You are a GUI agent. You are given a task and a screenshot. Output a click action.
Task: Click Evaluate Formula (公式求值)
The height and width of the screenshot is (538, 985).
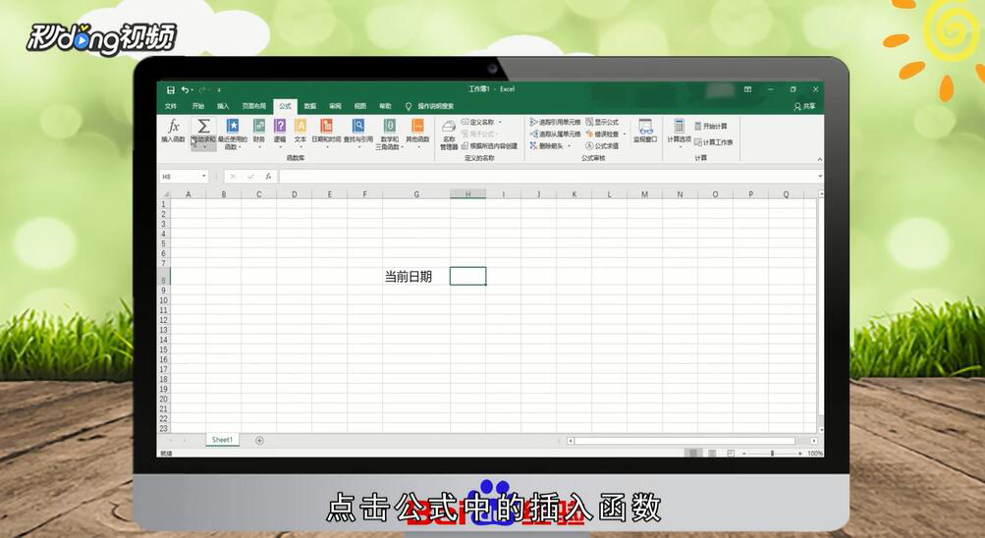602,145
